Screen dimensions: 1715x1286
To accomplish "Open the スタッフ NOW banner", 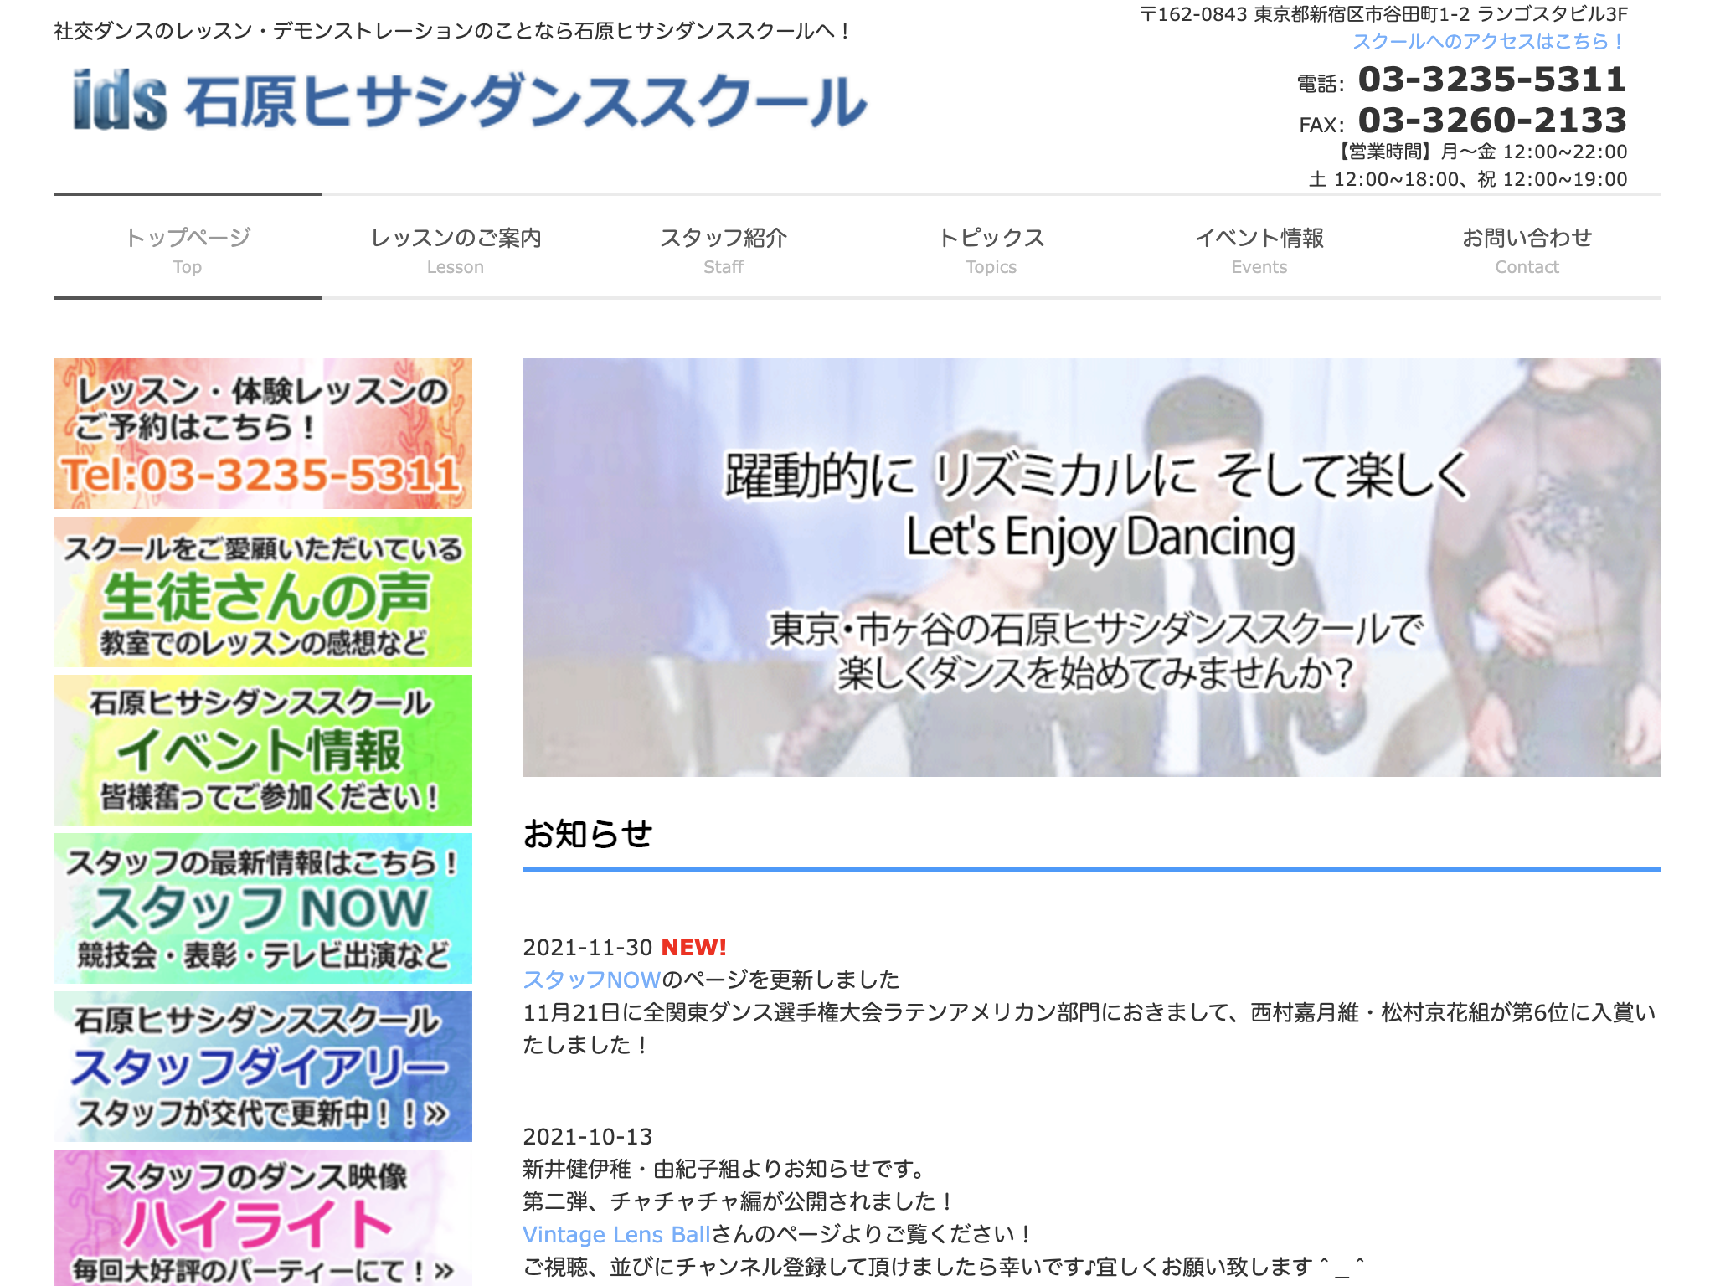I will pyautogui.click(x=262, y=908).
